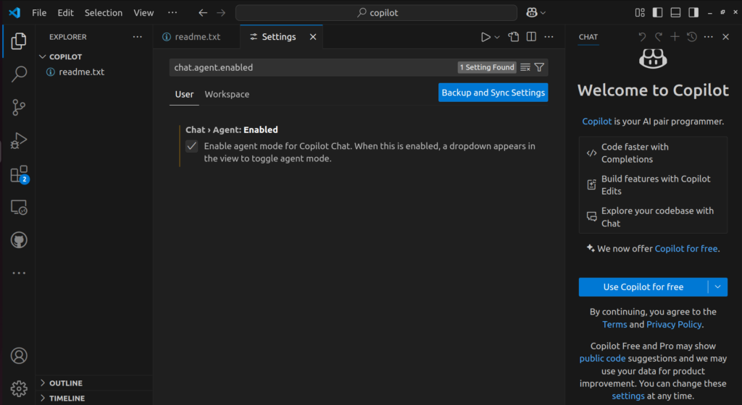This screenshot has height=405, width=742.
Task: Open Copilot icon in the title bar
Action: 532,13
